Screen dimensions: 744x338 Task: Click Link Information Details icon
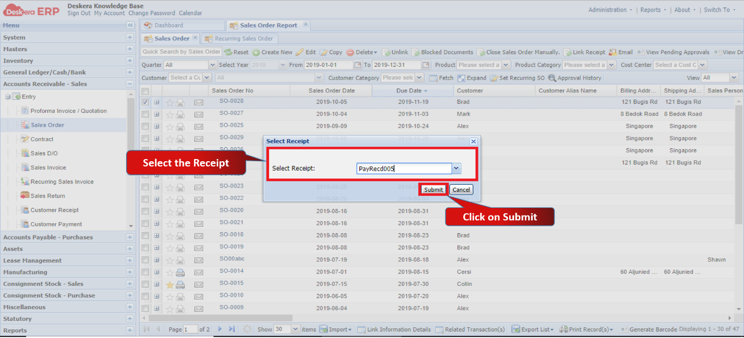coord(361,329)
